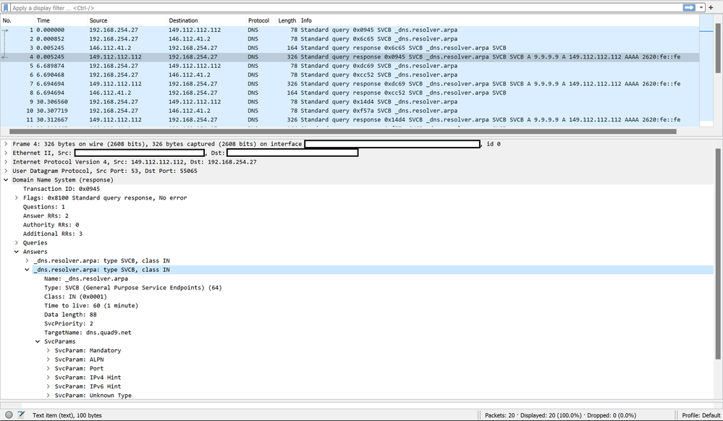Expand SvcParam: ALPN
Image resolution: width=723 pixels, height=421 pixels.
tap(48, 360)
